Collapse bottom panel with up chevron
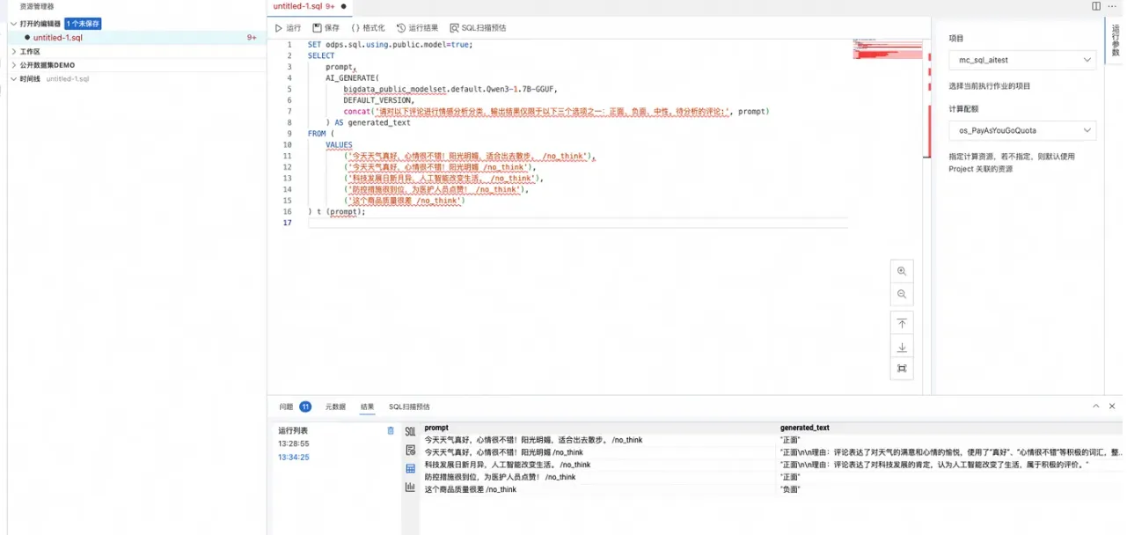Screen dimensions: 1127x535 1096,406
